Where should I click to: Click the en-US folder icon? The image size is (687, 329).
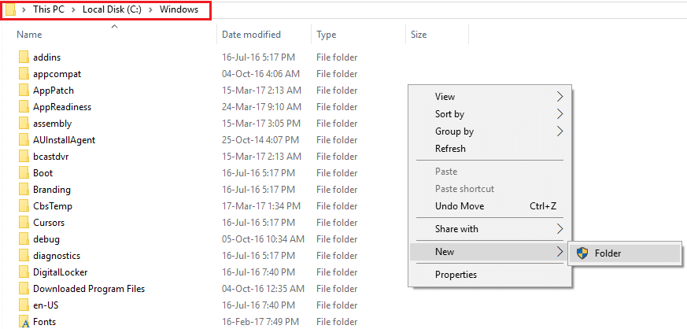point(24,305)
